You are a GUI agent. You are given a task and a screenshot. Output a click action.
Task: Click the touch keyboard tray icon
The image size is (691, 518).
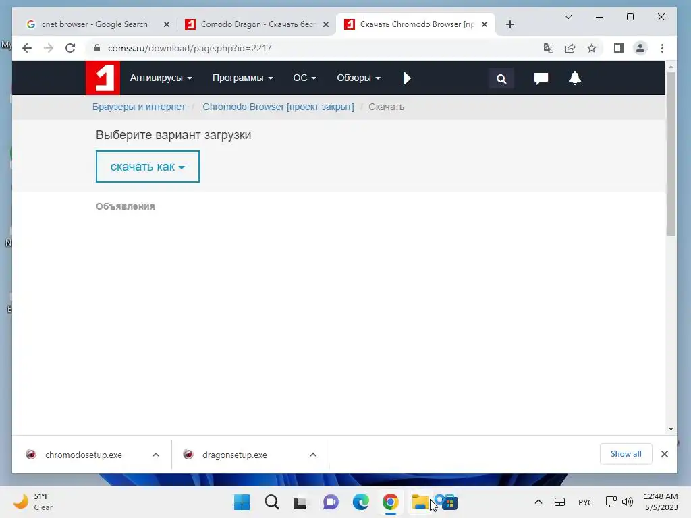[x=559, y=502]
